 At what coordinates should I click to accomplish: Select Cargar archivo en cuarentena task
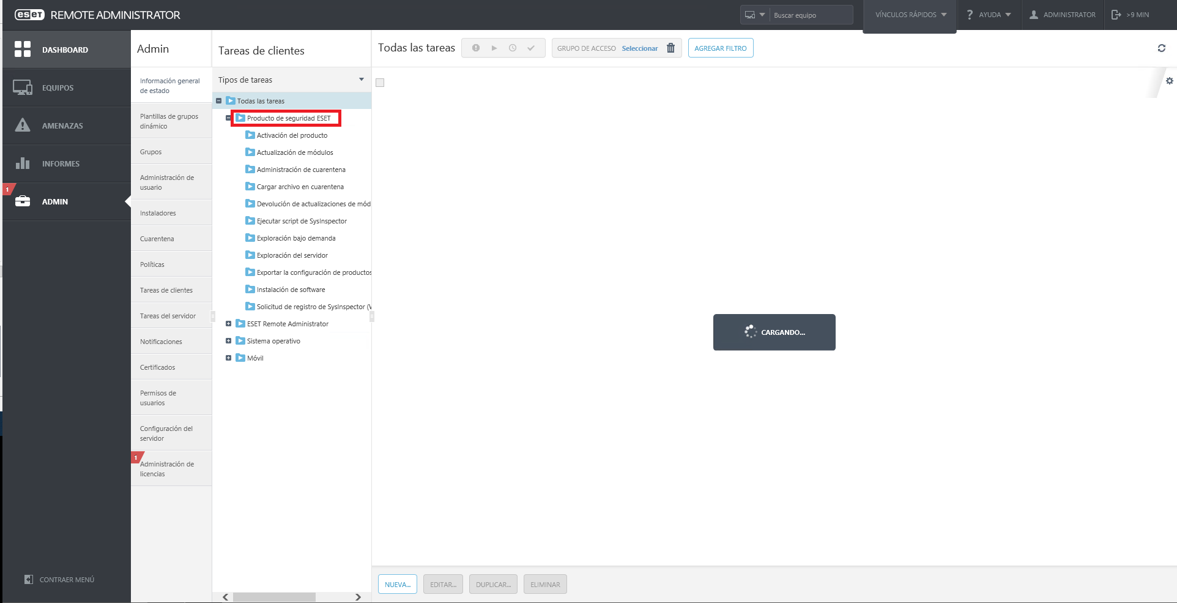coord(300,187)
